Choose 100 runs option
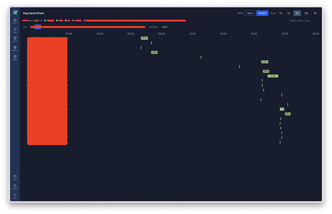Viewport: 332px width, 214px height. pos(306,13)
